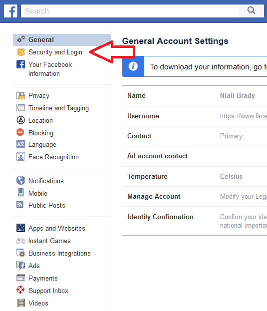The image size is (267, 311).
Task: Click the icon beside Apps and Websites
Action: (21, 228)
